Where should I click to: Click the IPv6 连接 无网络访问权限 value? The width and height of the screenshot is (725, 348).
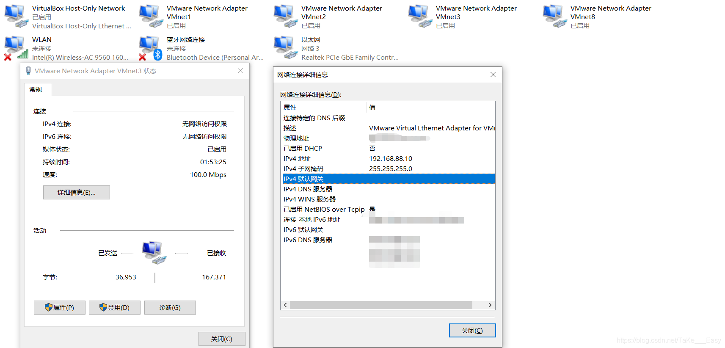(204, 136)
